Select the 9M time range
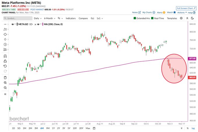The width and height of the screenshot is (198, 132). point(48,128)
